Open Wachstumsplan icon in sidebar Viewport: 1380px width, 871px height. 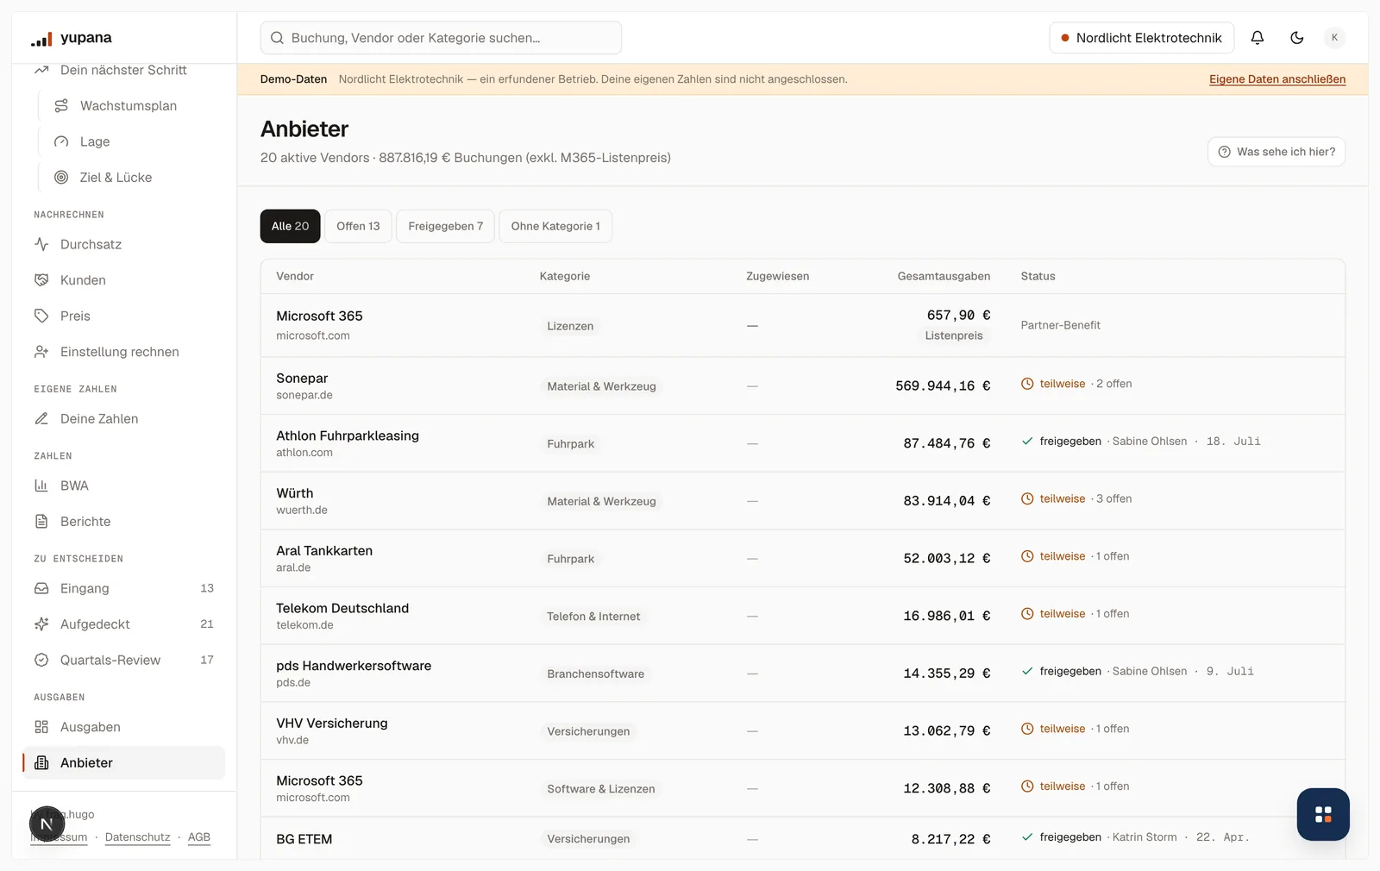coord(61,105)
